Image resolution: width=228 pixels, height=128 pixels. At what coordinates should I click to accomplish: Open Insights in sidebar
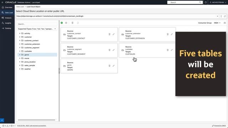[6, 23]
